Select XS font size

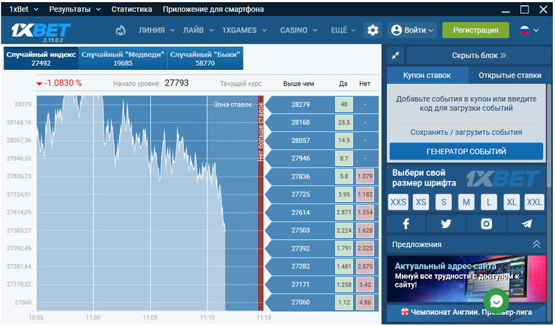click(421, 202)
